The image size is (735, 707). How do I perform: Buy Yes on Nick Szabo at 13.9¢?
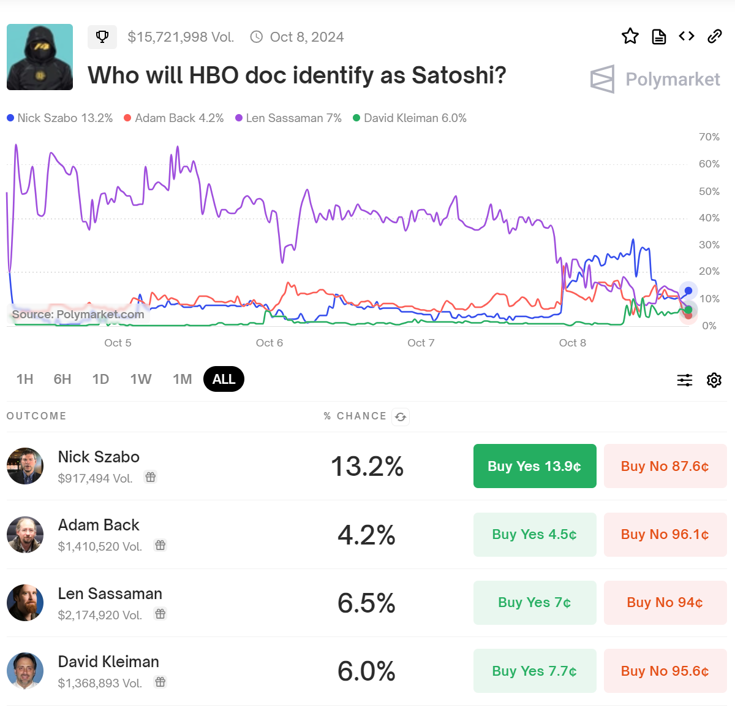click(535, 466)
